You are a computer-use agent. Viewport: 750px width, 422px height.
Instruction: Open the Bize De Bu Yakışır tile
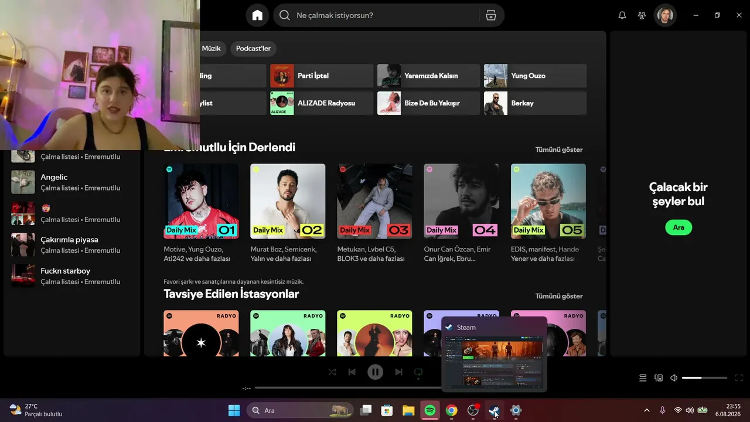pyautogui.click(x=428, y=103)
